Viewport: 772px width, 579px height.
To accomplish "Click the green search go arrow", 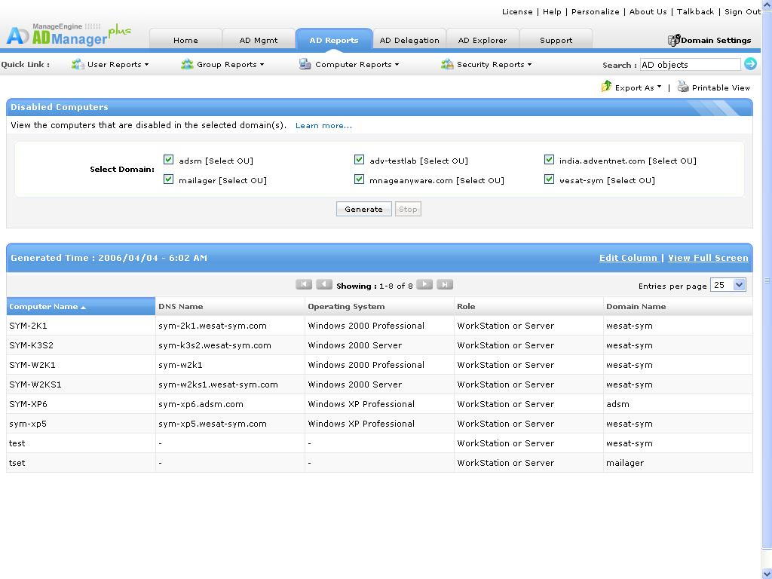I will [x=750, y=63].
